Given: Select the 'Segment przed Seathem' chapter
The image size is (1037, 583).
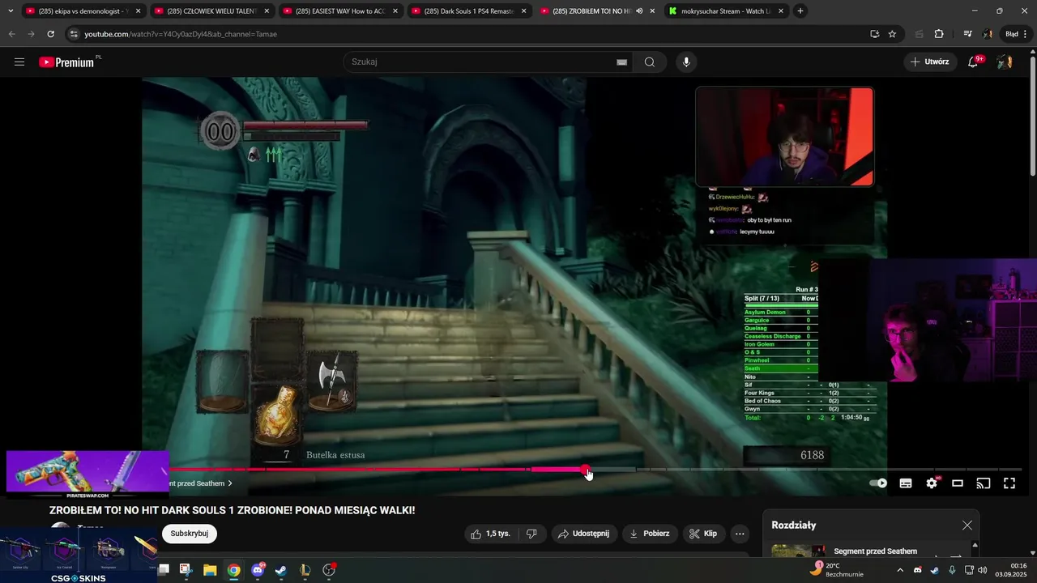Looking at the screenshot, I should click(x=875, y=551).
